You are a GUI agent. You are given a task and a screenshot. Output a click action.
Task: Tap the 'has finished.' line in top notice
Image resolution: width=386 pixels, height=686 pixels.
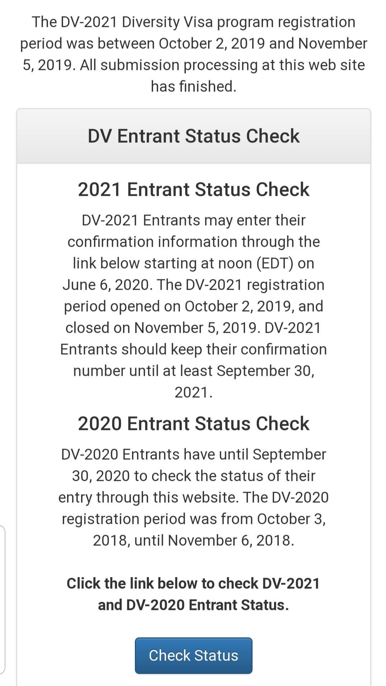pos(193,86)
